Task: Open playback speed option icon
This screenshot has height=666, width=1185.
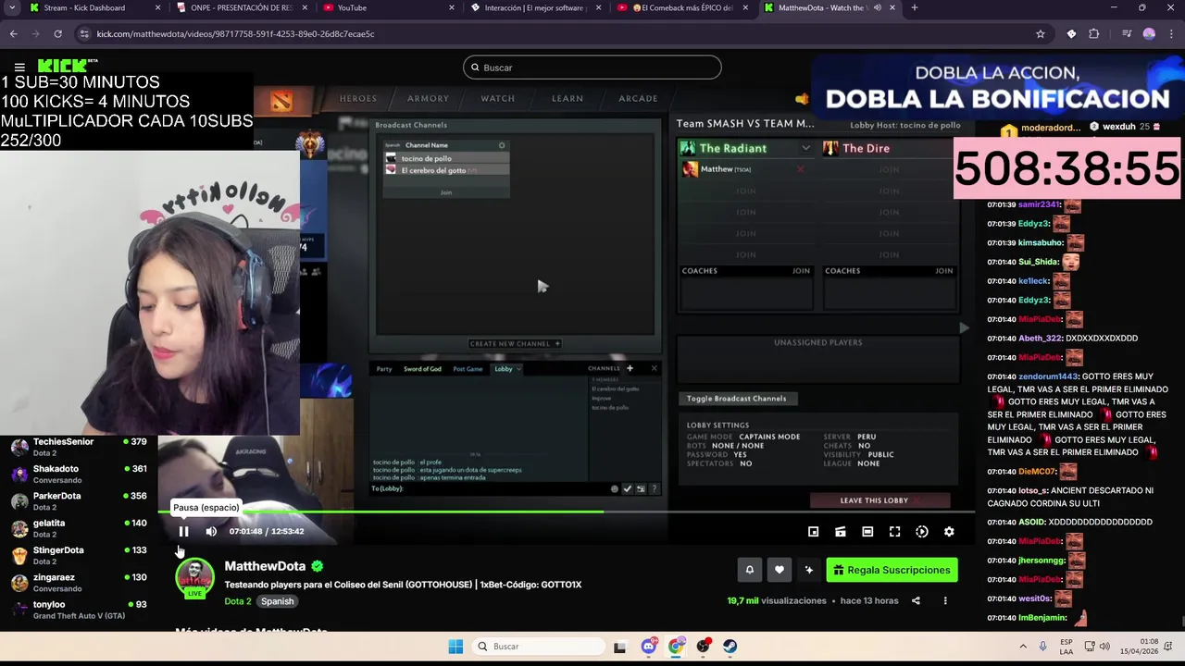Action: tap(922, 532)
